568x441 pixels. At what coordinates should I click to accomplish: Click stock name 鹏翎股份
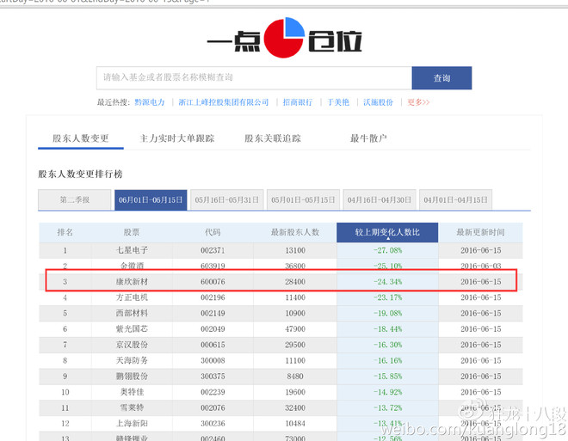[x=132, y=377]
